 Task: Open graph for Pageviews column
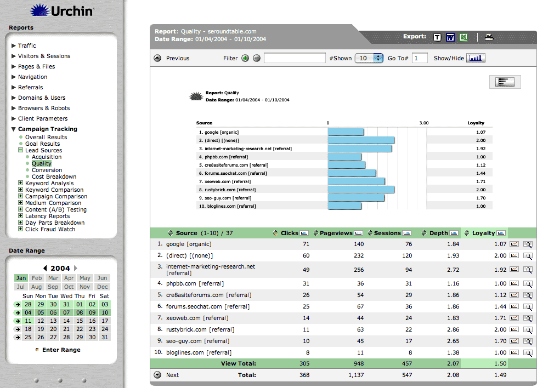point(358,233)
